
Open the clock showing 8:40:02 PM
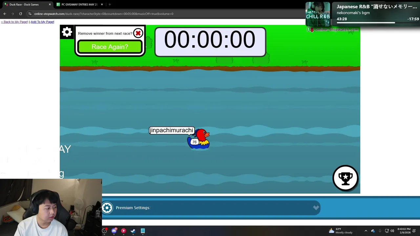(x=404, y=231)
